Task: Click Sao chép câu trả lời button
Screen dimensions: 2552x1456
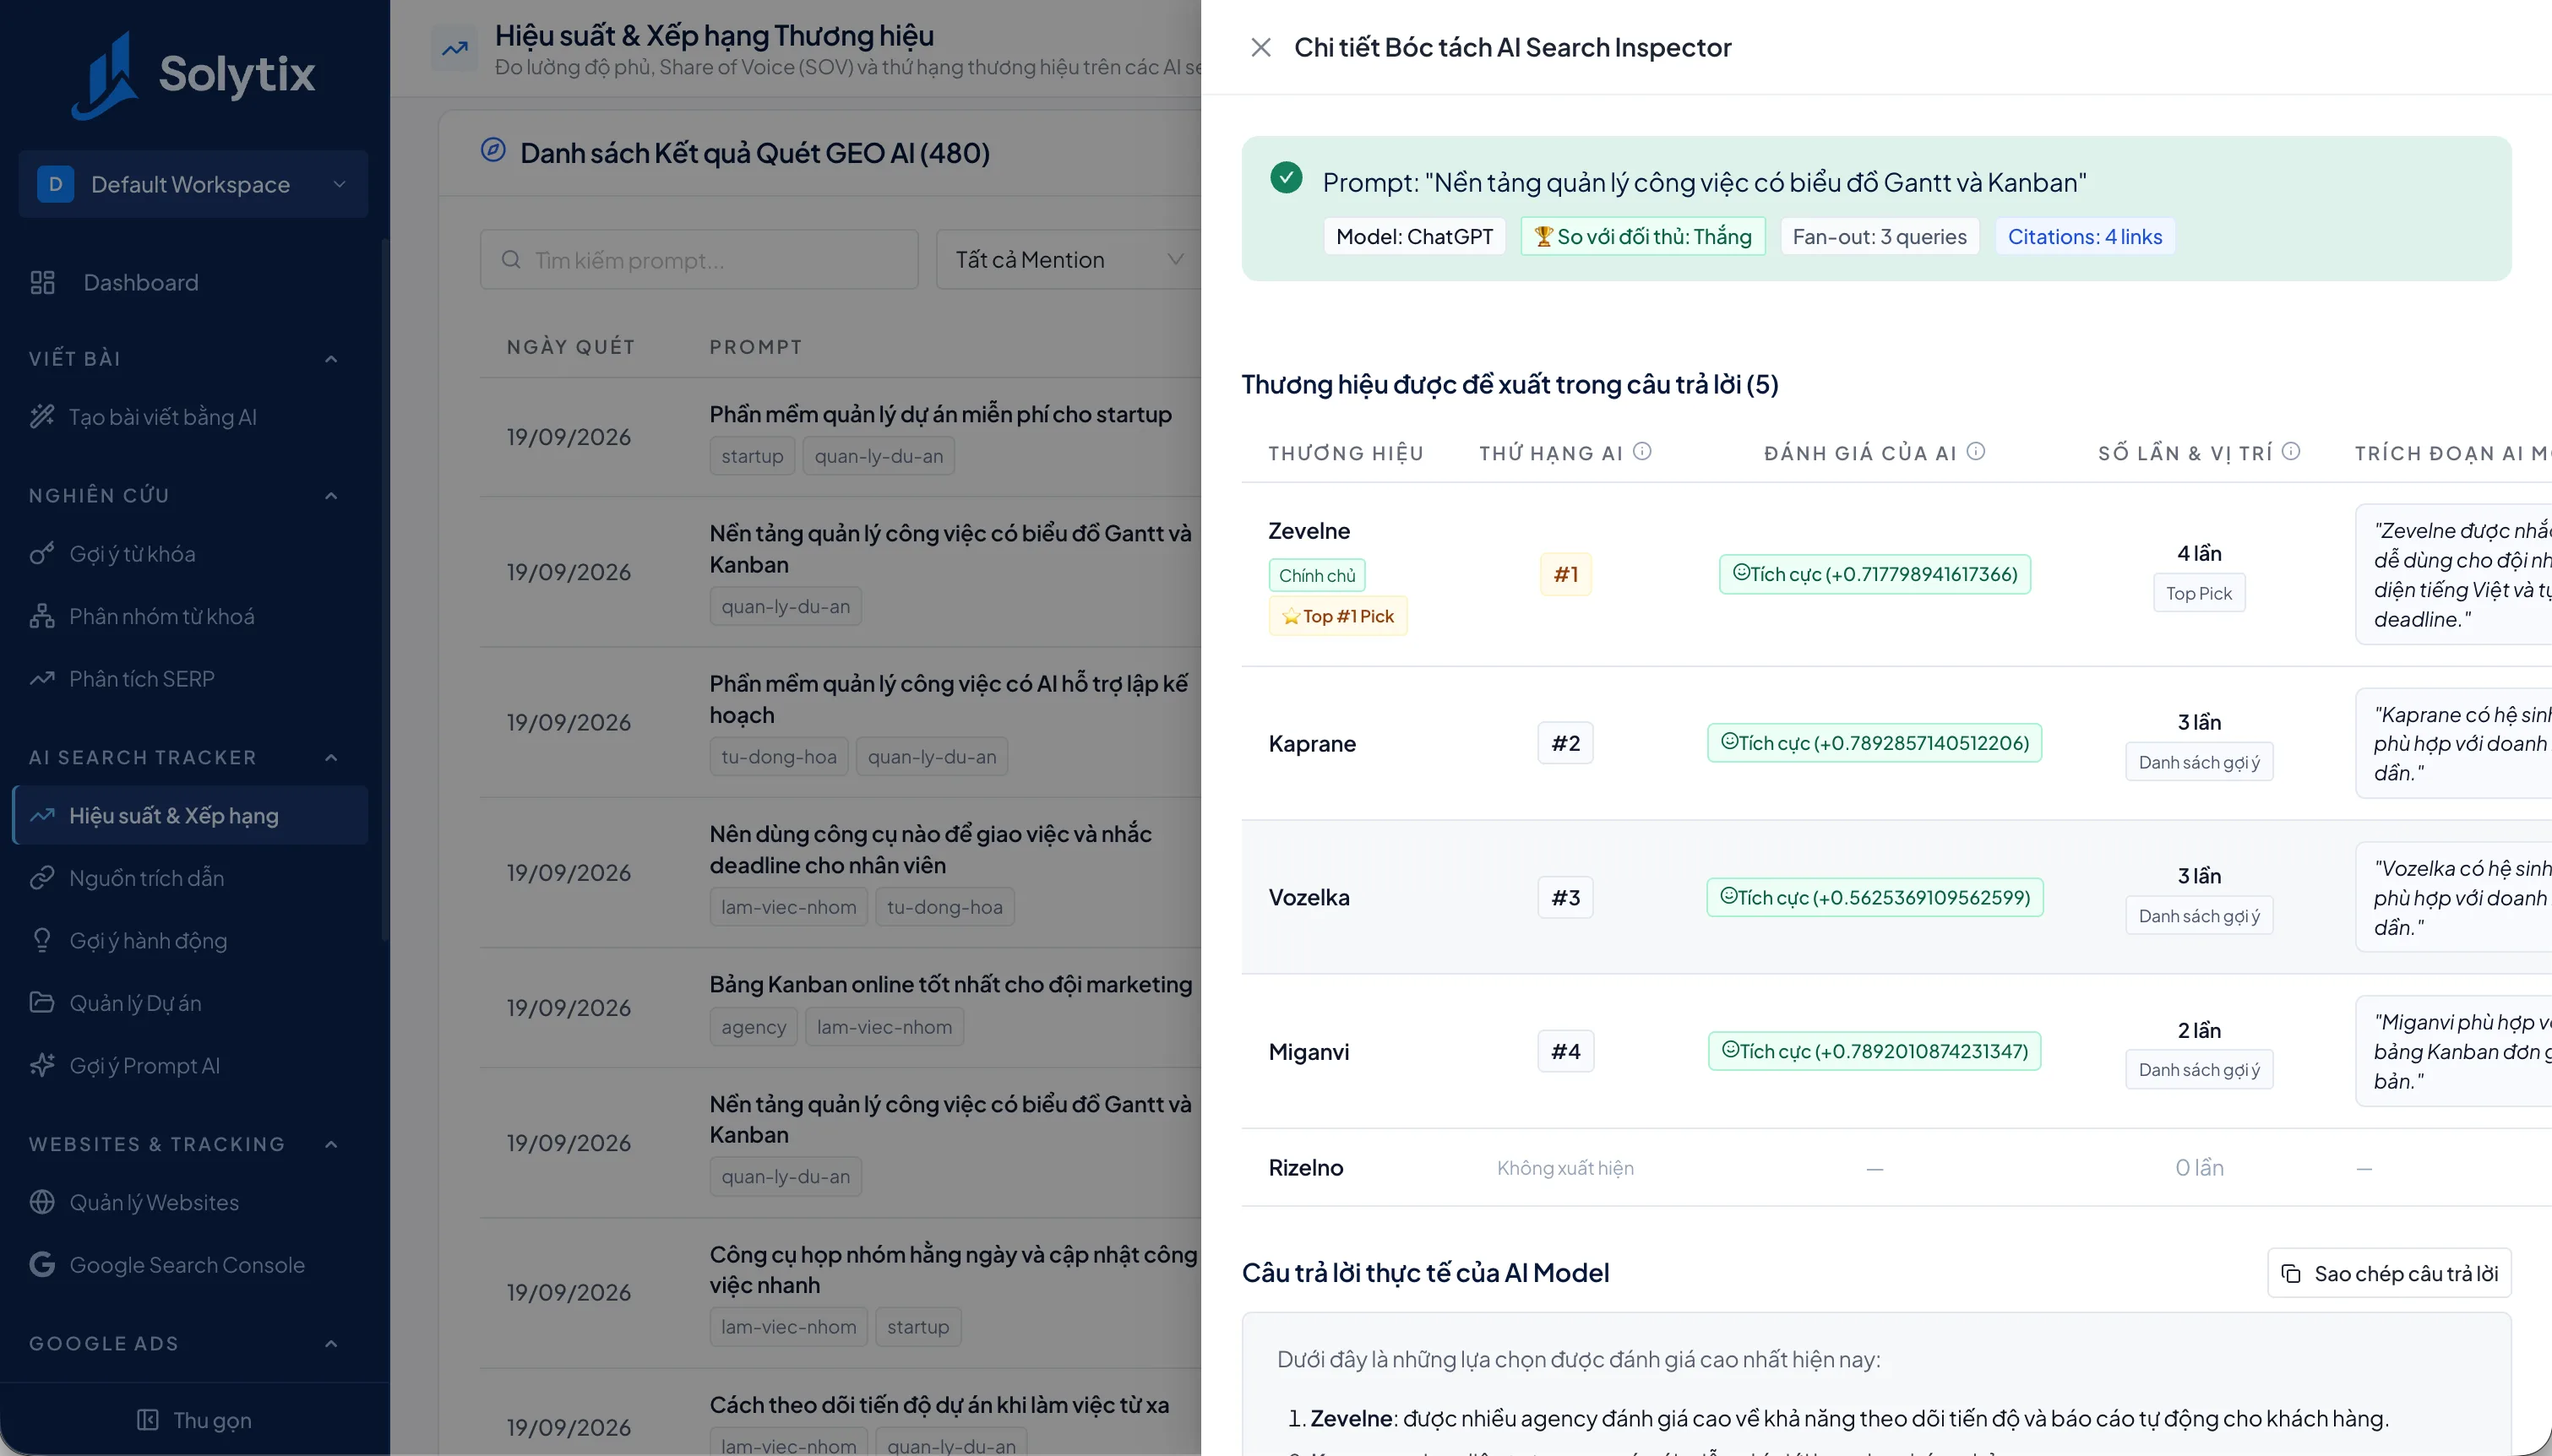Action: (x=2389, y=1273)
